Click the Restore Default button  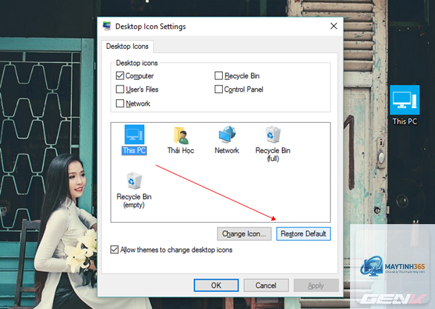coord(303,234)
